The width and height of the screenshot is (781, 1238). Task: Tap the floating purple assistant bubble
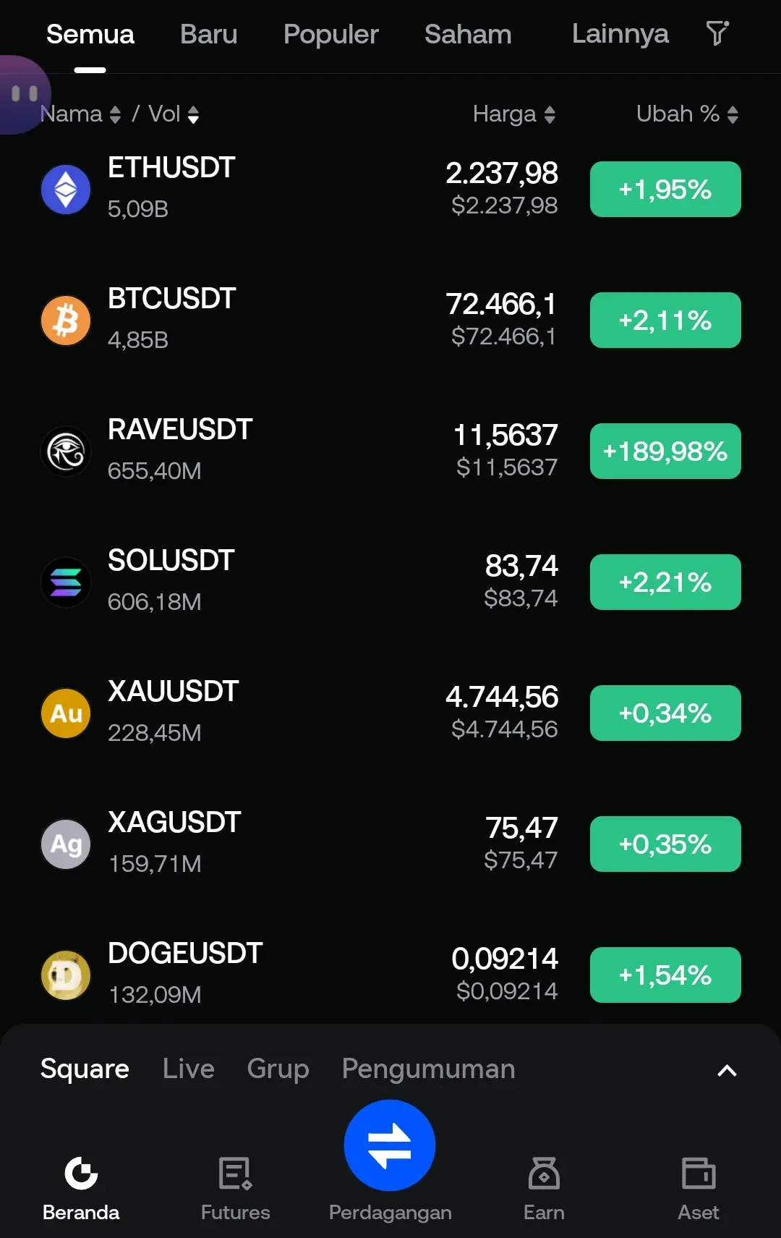(23, 94)
